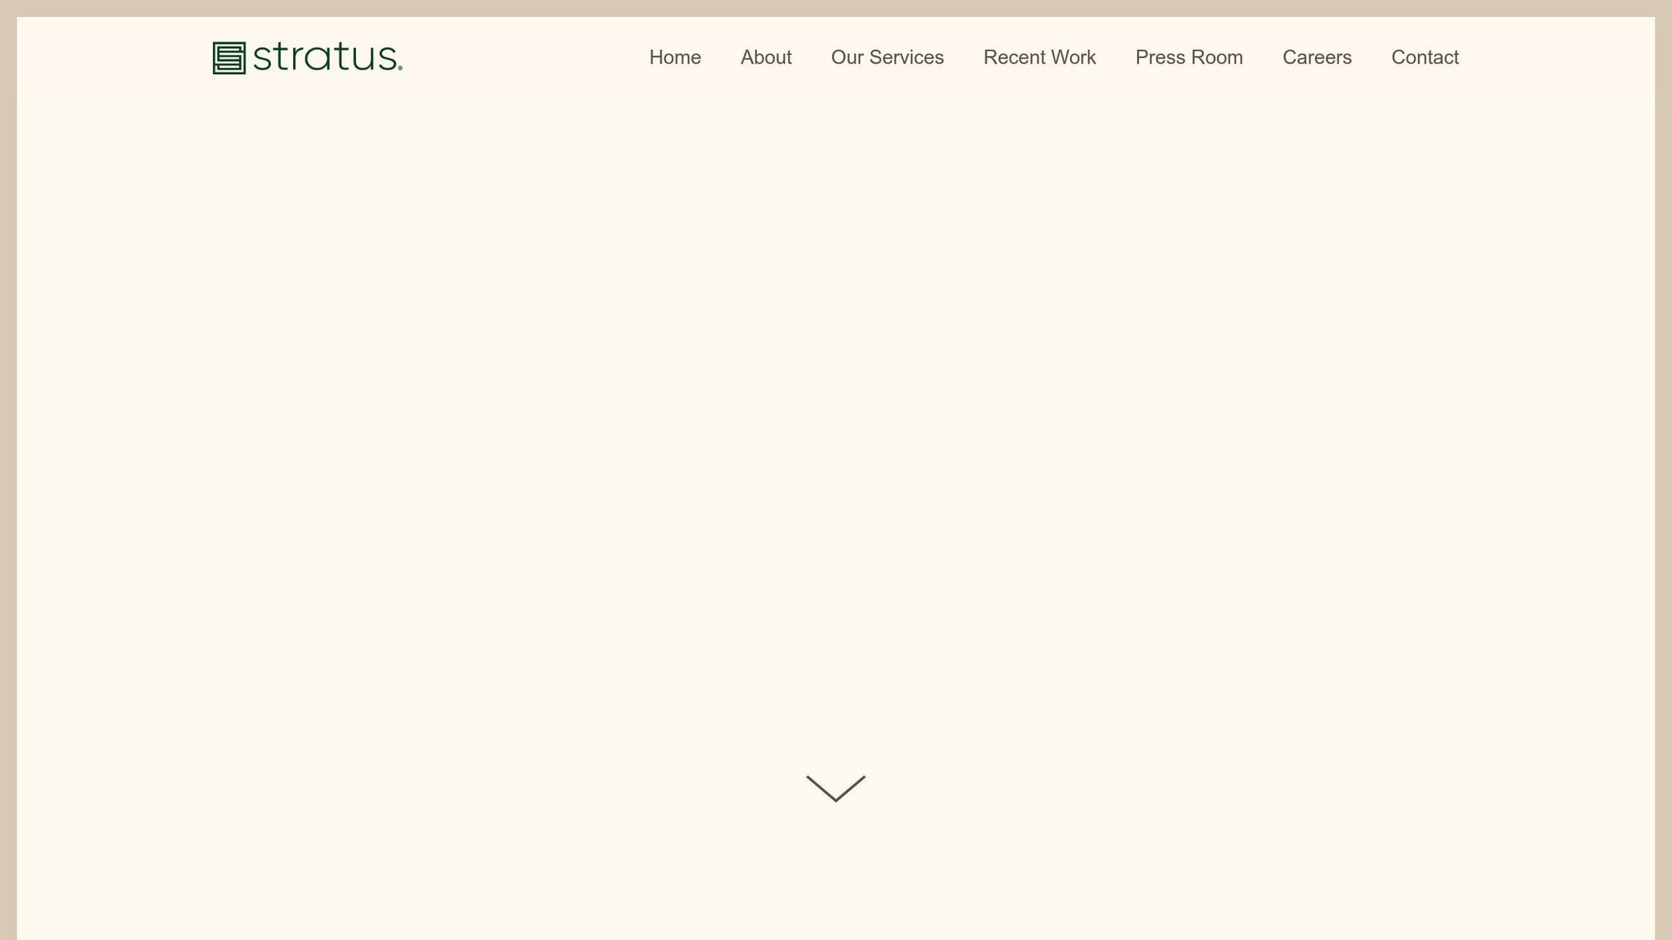Return to the homepage using the logo

point(306,58)
